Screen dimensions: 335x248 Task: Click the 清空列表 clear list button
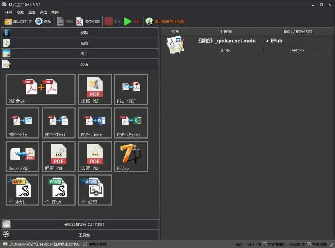pos(88,21)
